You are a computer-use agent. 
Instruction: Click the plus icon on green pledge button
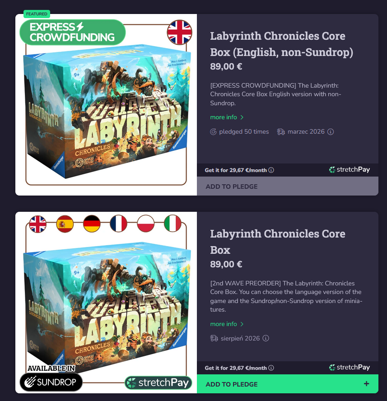[x=367, y=383]
